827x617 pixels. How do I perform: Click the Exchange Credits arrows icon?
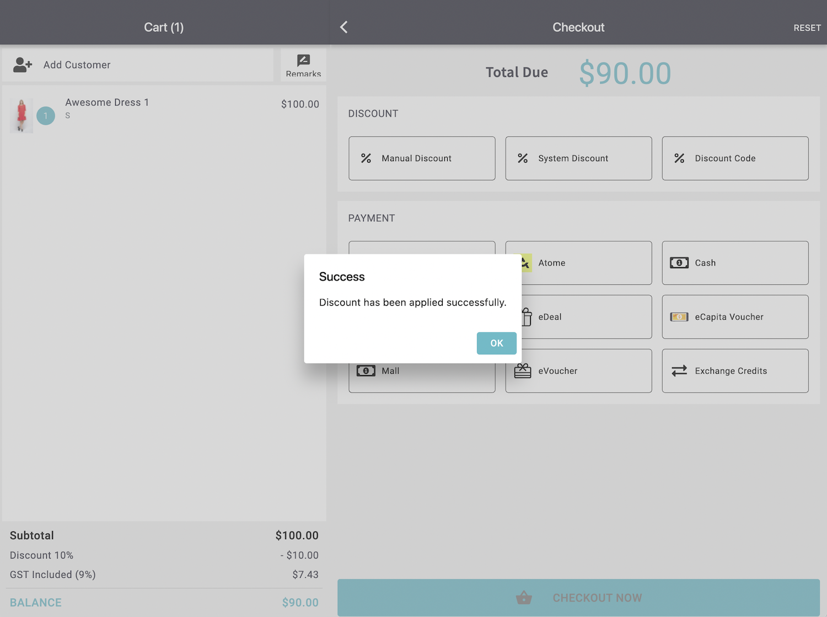pyautogui.click(x=679, y=371)
